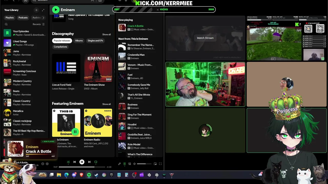Open The Eminem Show album cover
The width and height of the screenshot is (328, 184).
(98, 68)
